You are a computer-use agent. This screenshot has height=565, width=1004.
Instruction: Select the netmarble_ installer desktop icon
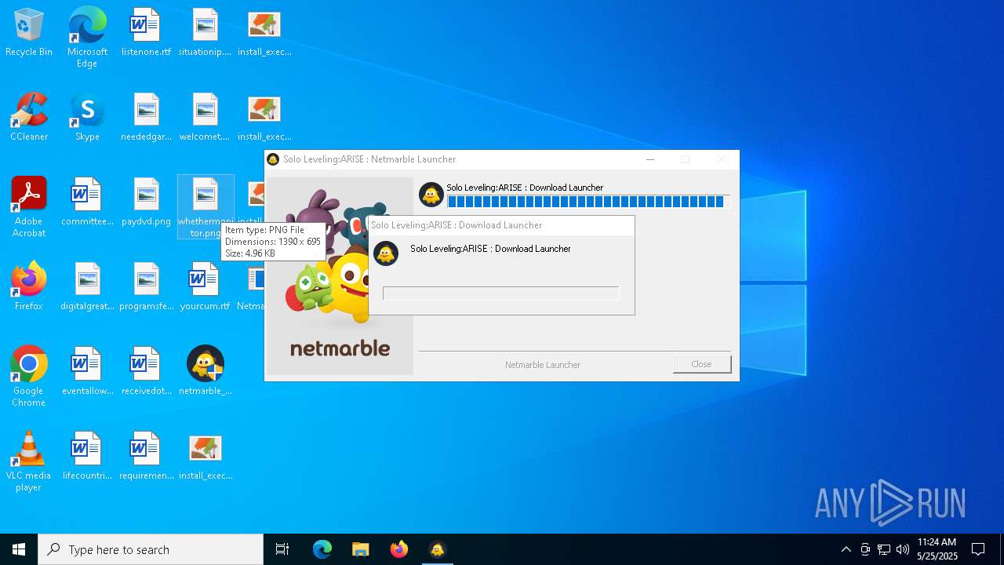205,372
